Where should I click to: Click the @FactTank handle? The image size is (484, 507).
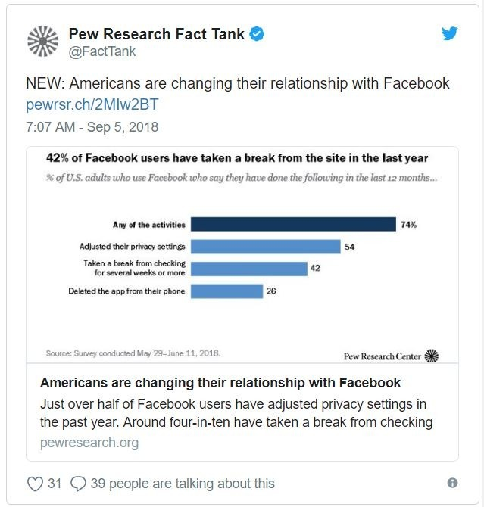(102, 51)
